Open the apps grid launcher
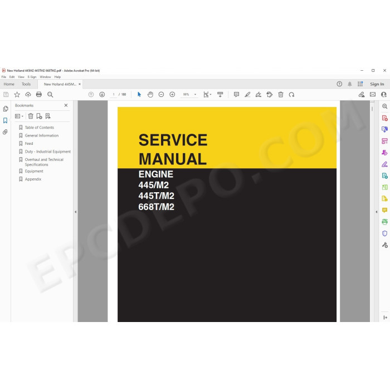The width and height of the screenshot is (390, 390). click(360, 84)
